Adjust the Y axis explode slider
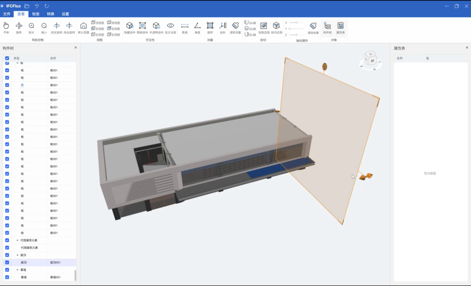The height and width of the screenshot is (286, 471). point(296,28)
